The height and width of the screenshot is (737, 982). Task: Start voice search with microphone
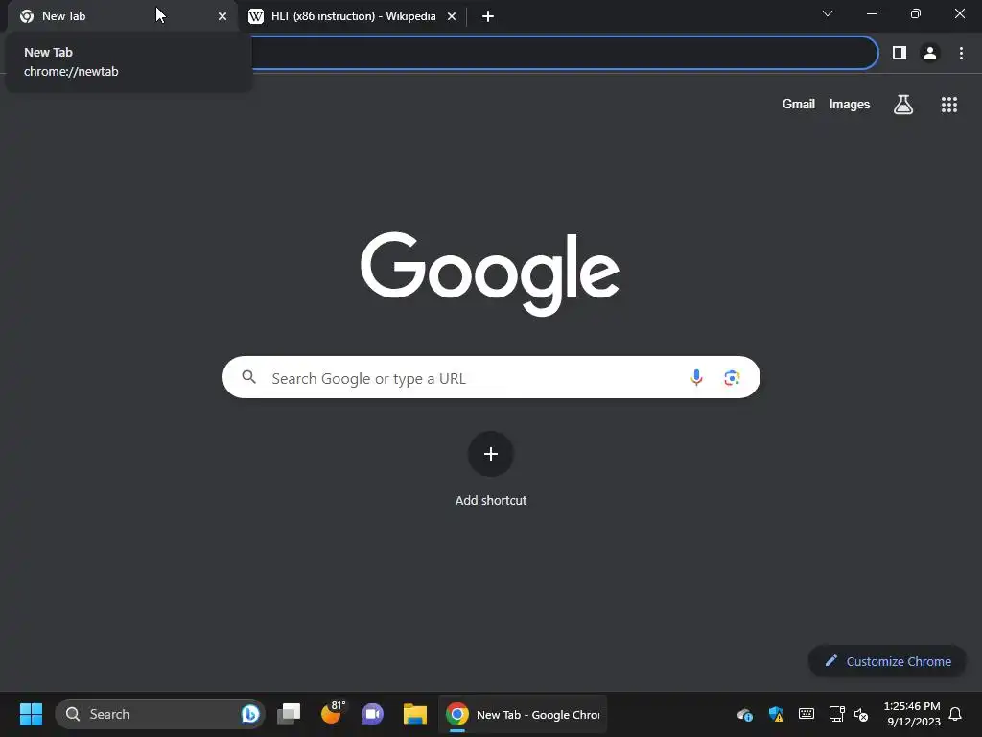click(696, 377)
